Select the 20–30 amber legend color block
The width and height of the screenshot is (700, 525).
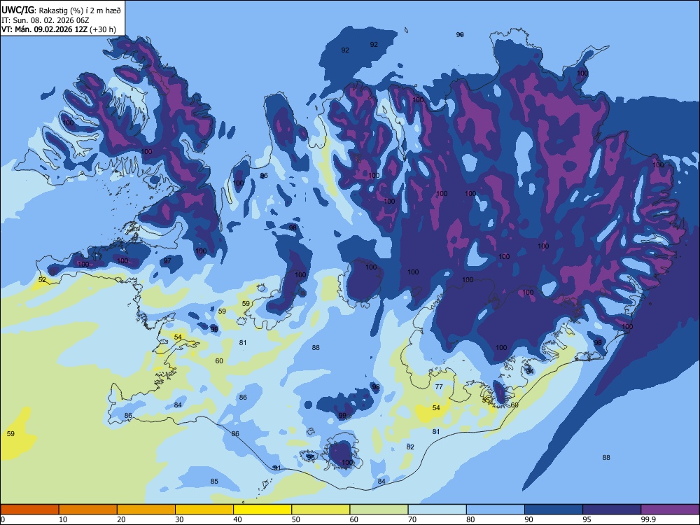pos(146,510)
